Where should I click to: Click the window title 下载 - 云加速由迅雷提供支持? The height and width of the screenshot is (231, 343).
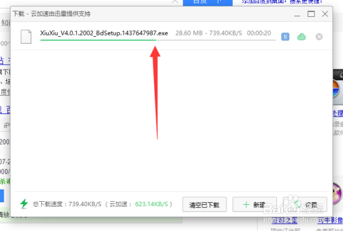tap(52, 14)
